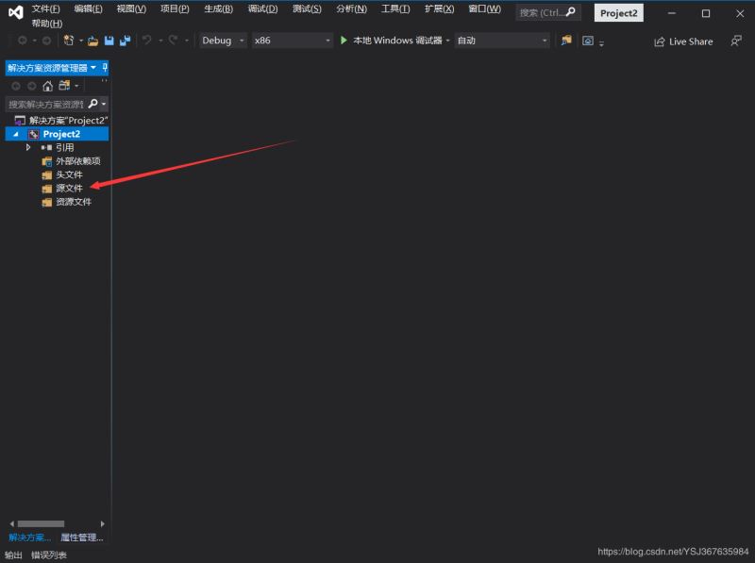
Task: Select the 源文件 folder
Action: (x=69, y=189)
